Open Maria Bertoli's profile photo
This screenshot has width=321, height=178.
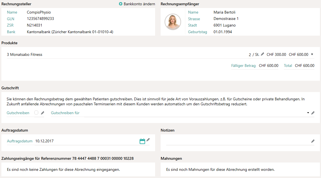[173, 22]
